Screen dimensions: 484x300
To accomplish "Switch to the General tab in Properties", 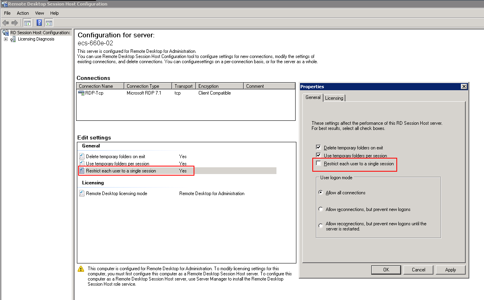I will pyautogui.click(x=313, y=97).
